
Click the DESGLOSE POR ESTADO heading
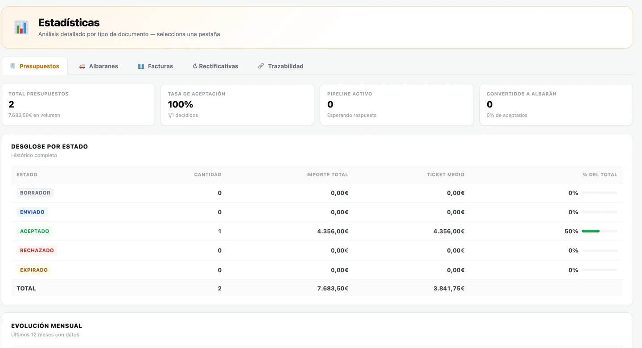pos(49,146)
